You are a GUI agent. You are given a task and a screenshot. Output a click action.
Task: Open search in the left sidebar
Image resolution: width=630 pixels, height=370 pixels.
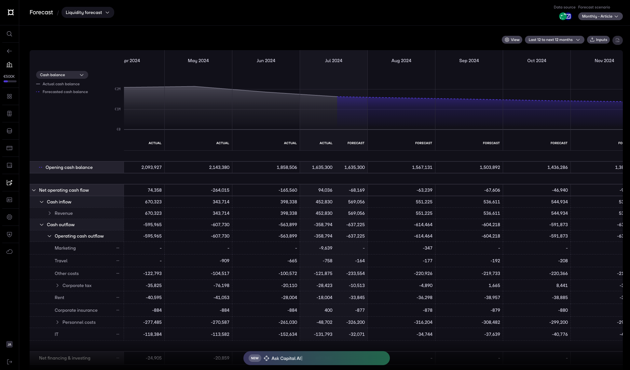tap(9, 34)
